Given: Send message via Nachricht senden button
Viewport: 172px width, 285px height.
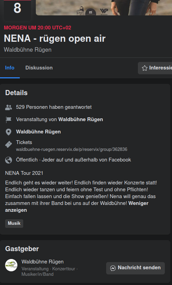Looking at the screenshot, I should (x=135, y=268).
